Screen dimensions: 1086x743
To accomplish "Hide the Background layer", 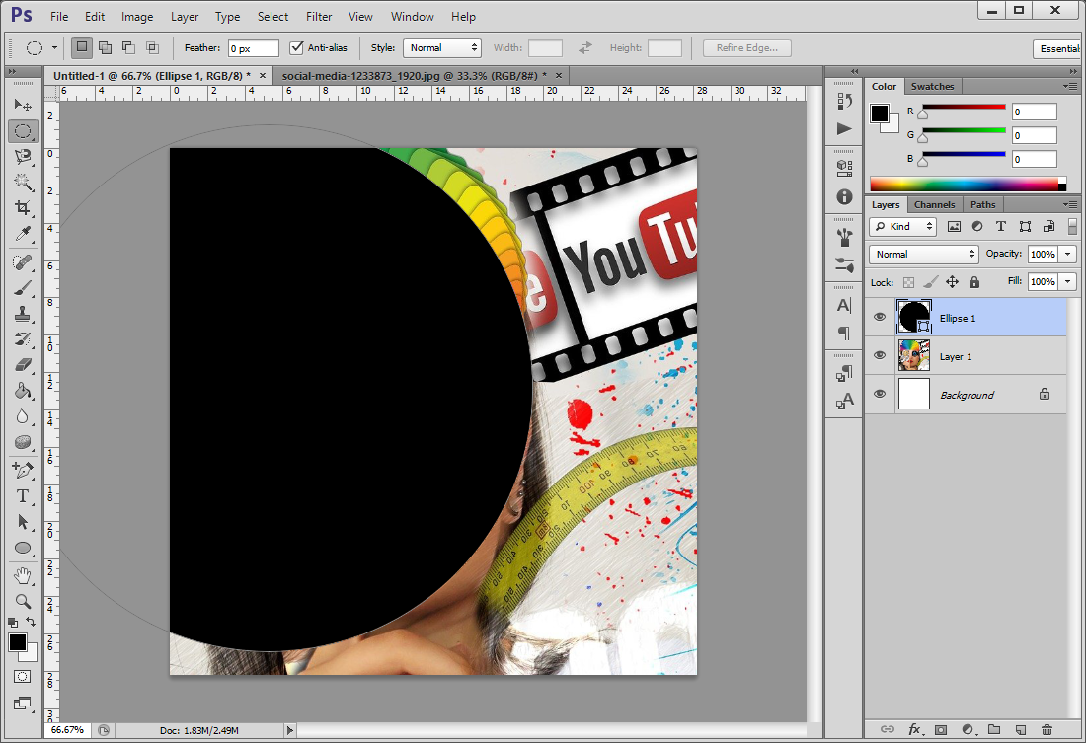I will pyautogui.click(x=880, y=394).
